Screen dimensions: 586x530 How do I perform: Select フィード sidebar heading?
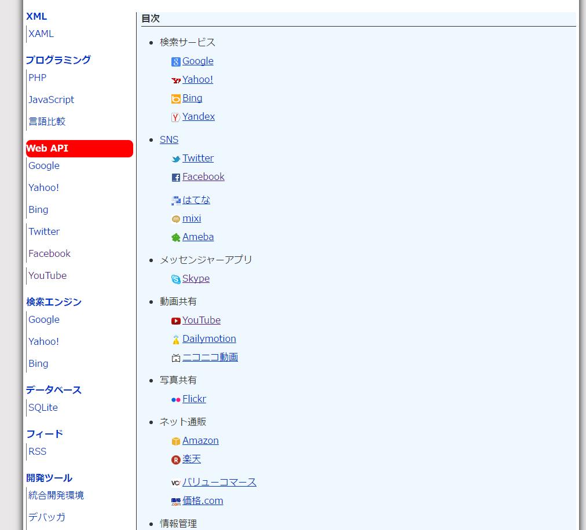pyautogui.click(x=45, y=435)
